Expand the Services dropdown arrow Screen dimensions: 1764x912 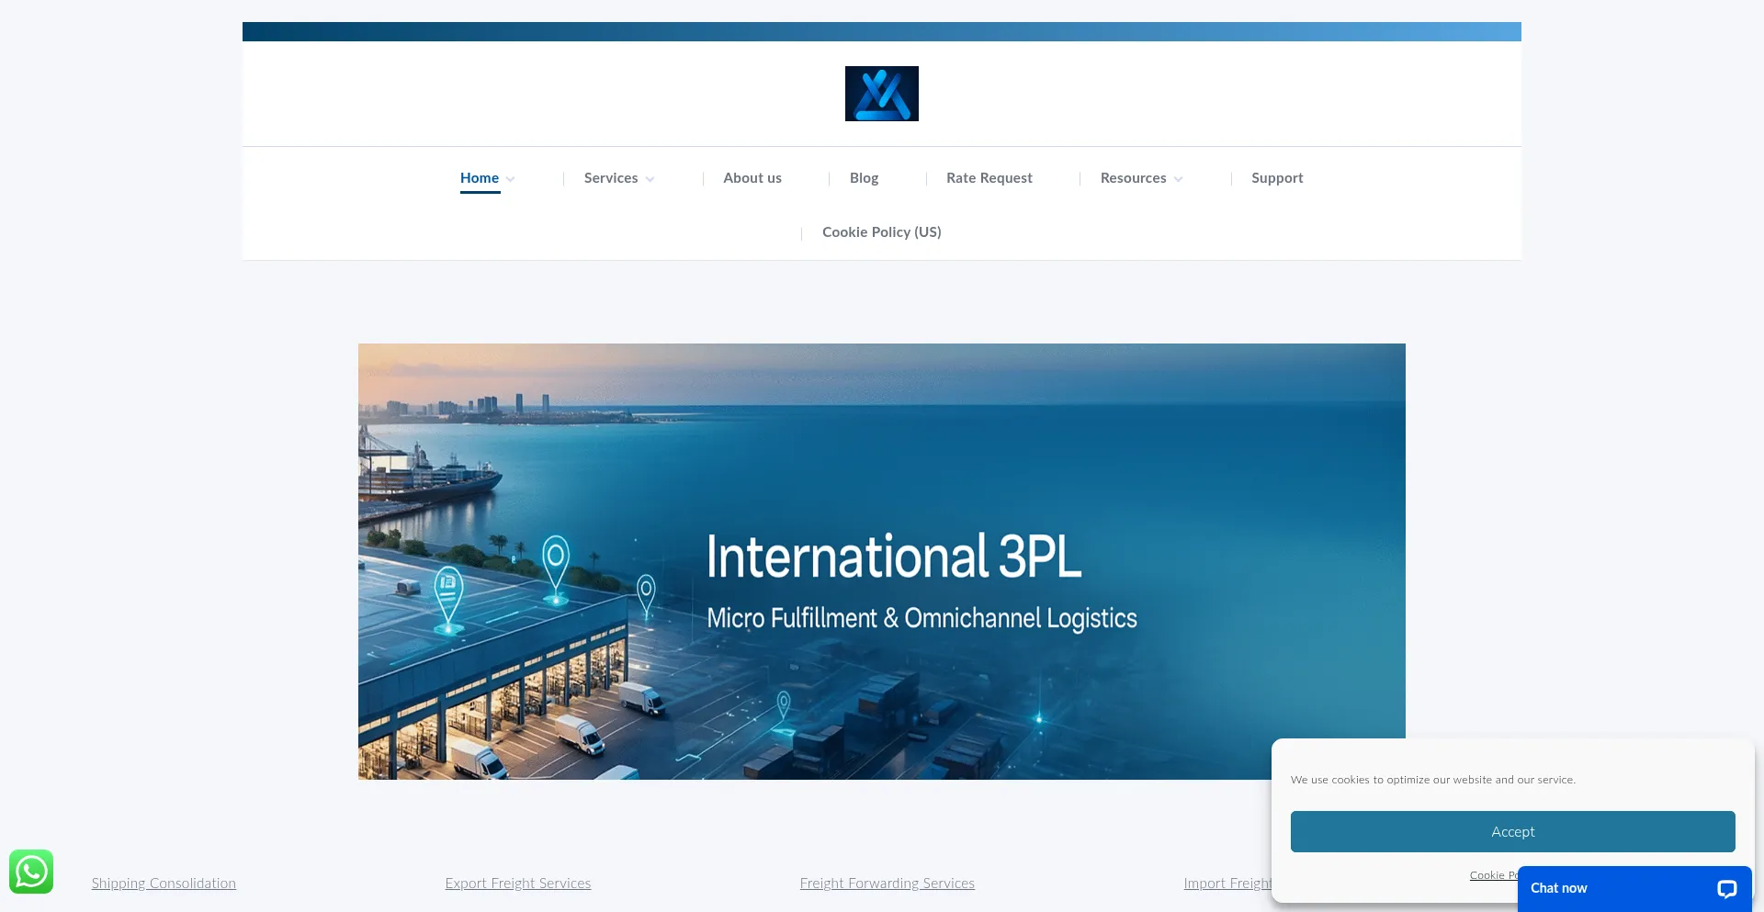650,179
